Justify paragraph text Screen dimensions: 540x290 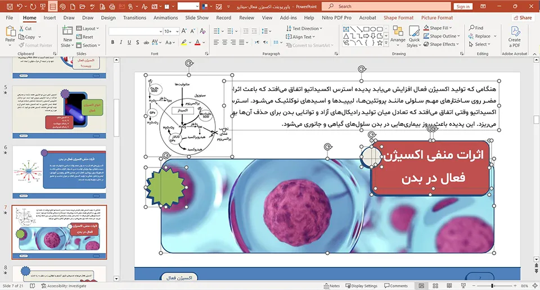pos(241,42)
